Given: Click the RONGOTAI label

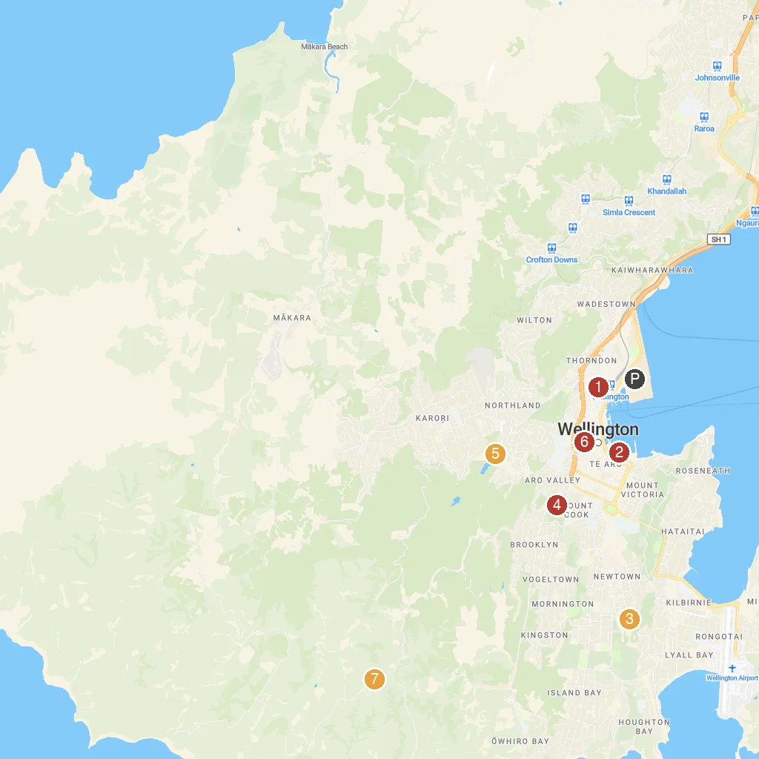Looking at the screenshot, I should coord(719,637).
